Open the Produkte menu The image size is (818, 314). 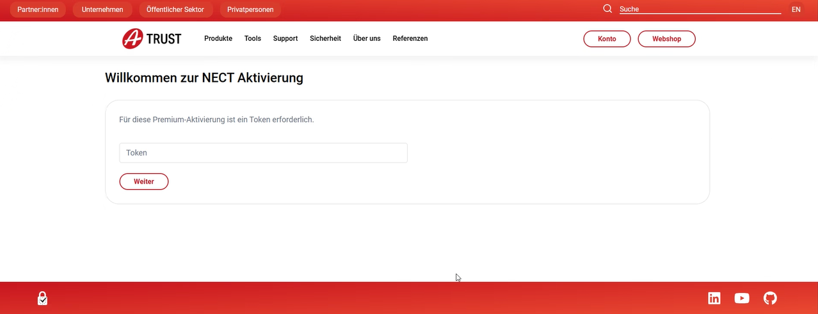point(218,39)
